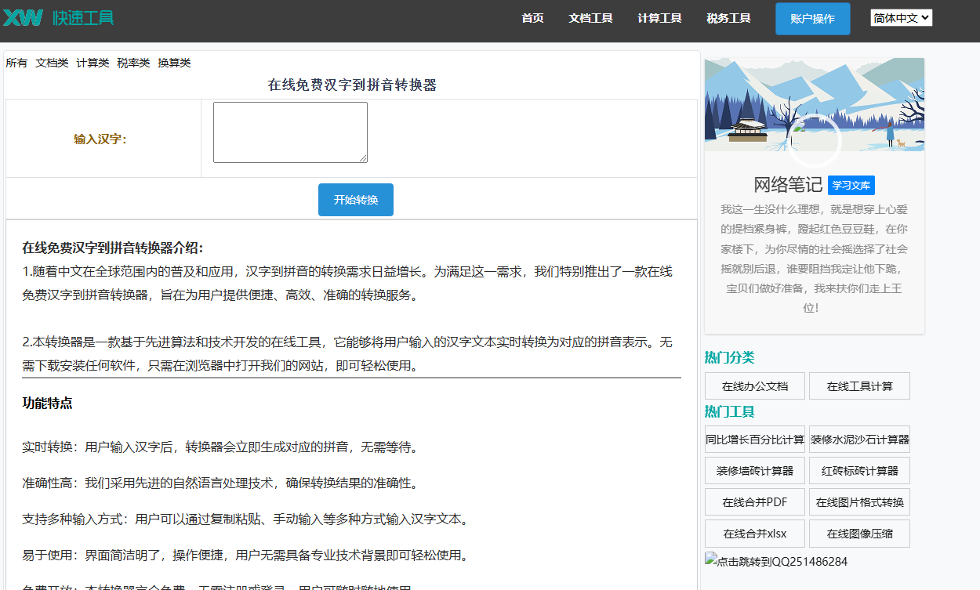Open the 在线图像压缩 tool
Screen dimensions: 980x590
859,534
